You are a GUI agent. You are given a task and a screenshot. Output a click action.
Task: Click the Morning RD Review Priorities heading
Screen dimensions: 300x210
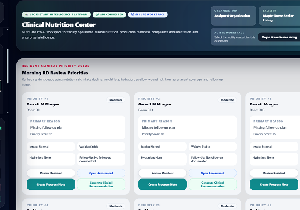55,73
